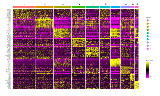Click cluster label "7" above the heatmap

point(116,4)
